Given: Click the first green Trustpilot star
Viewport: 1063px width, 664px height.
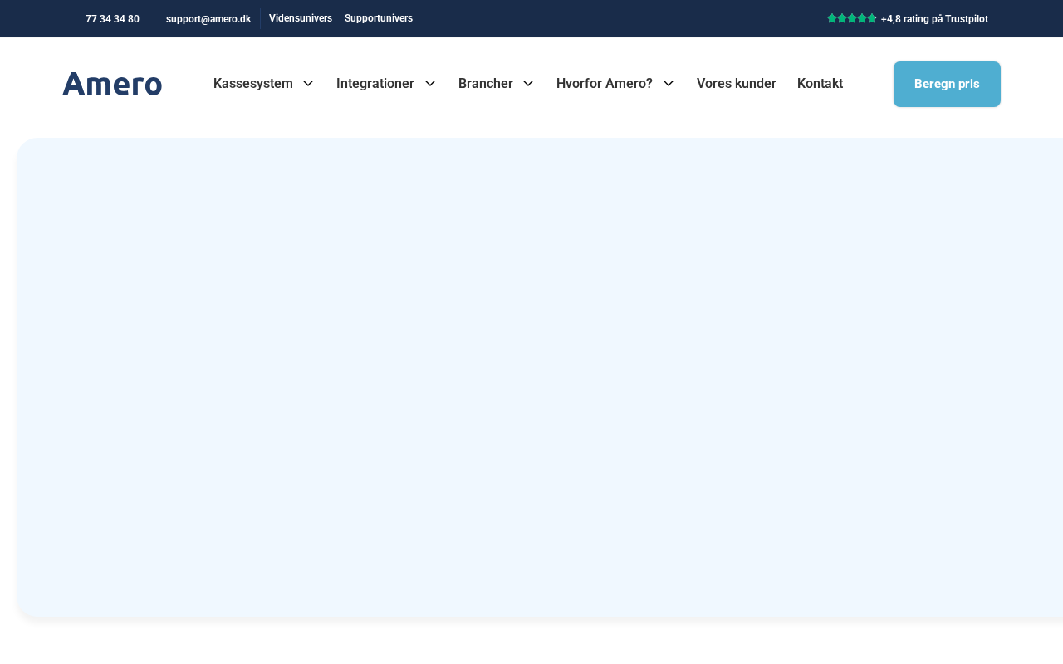Looking at the screenshot, I should 832,18.
